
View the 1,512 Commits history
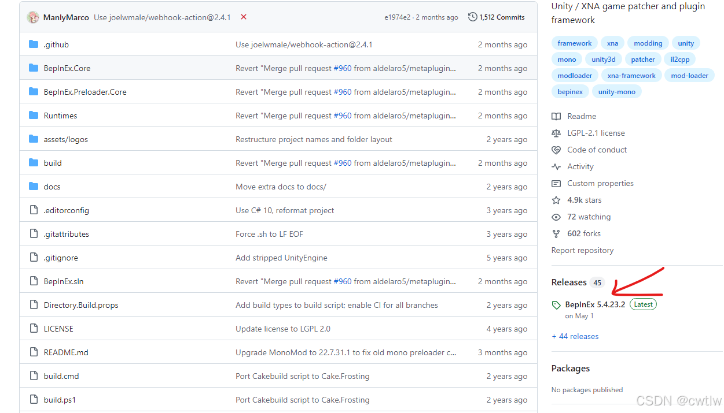[497, 17]
